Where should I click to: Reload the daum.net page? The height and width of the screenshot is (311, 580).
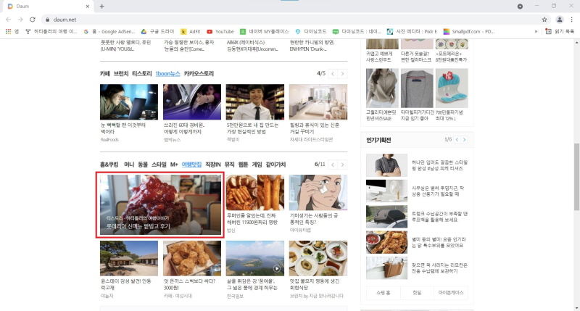(33, 20)
